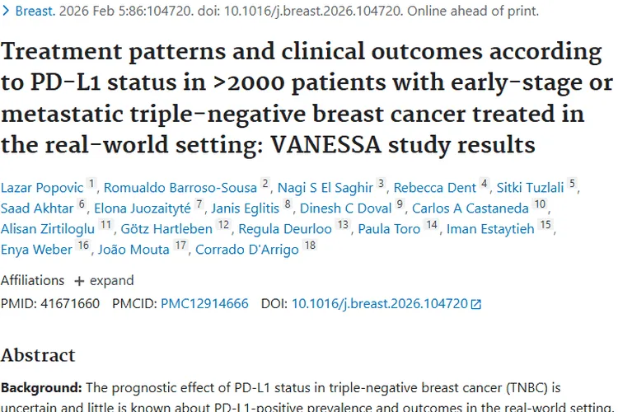618x412 pixels.
Task: Open the Breast journal link
Action: pyautogui.click(x=35, y=12)
